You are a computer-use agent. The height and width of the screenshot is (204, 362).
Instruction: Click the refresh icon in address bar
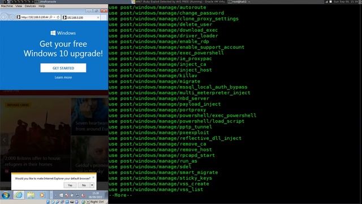[58, 17]
